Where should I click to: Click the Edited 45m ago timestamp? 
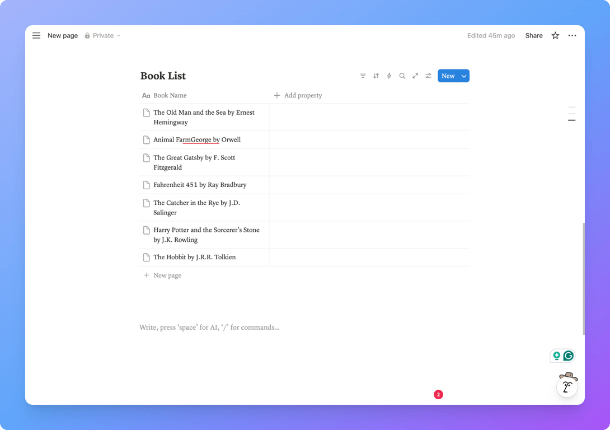tap(491, 35)
